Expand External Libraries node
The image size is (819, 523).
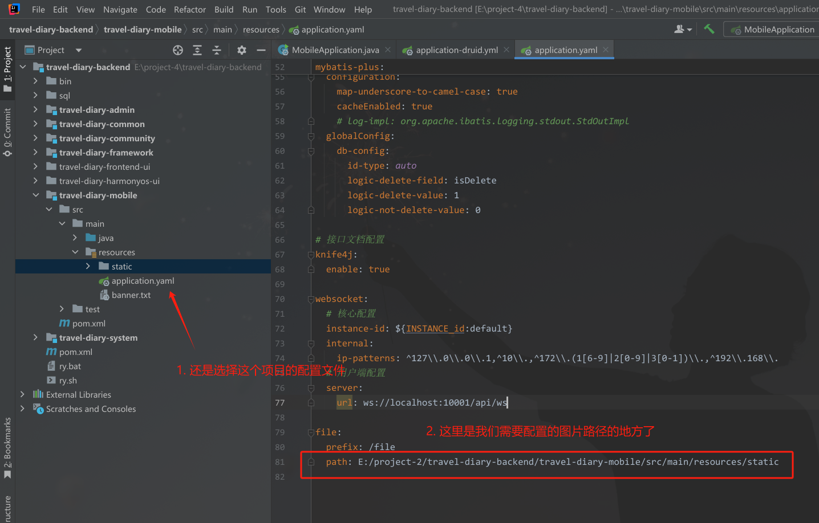pos(23,395)
